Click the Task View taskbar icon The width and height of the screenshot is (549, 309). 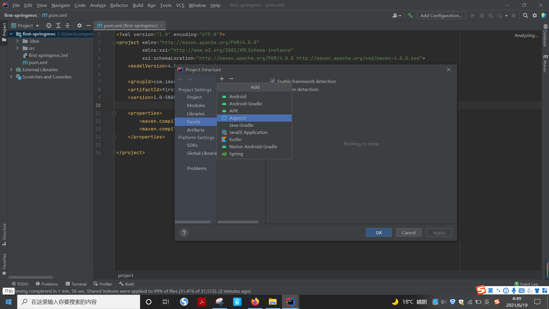pos(166,302)
